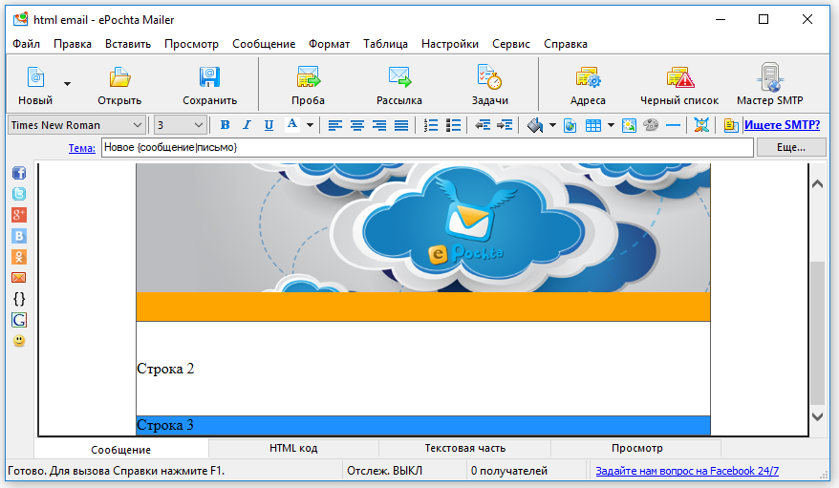Click the Odnoklassniki sidebar icon
The height and width of the screenshot is (488, 839).
(19, 257)
